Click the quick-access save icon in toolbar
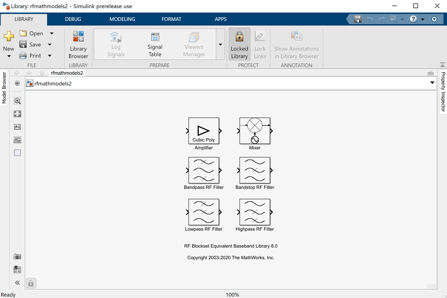 (x=357, y=19)
